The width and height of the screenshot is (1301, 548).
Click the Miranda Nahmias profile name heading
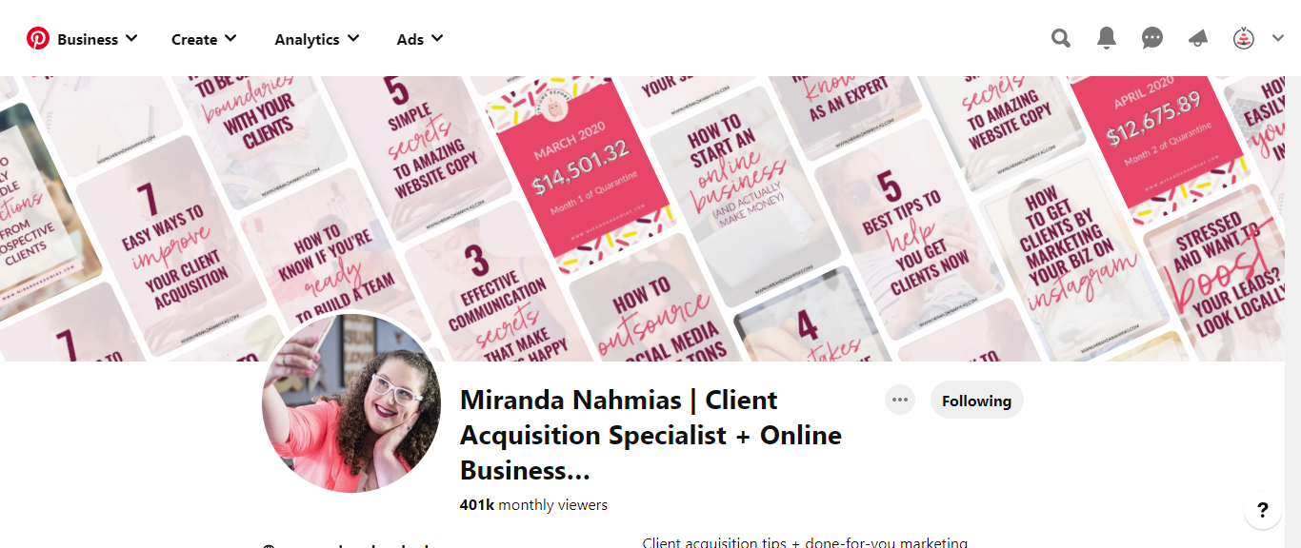click(x=650, y=435)
